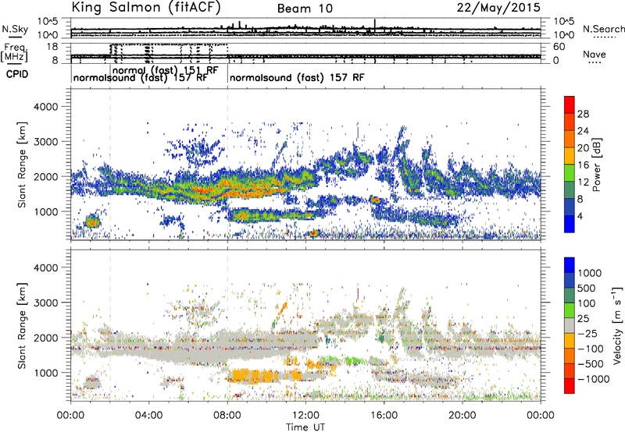Click the '08:00' time axis label
This screenshot has height=432, width=625.
(227, 416)
